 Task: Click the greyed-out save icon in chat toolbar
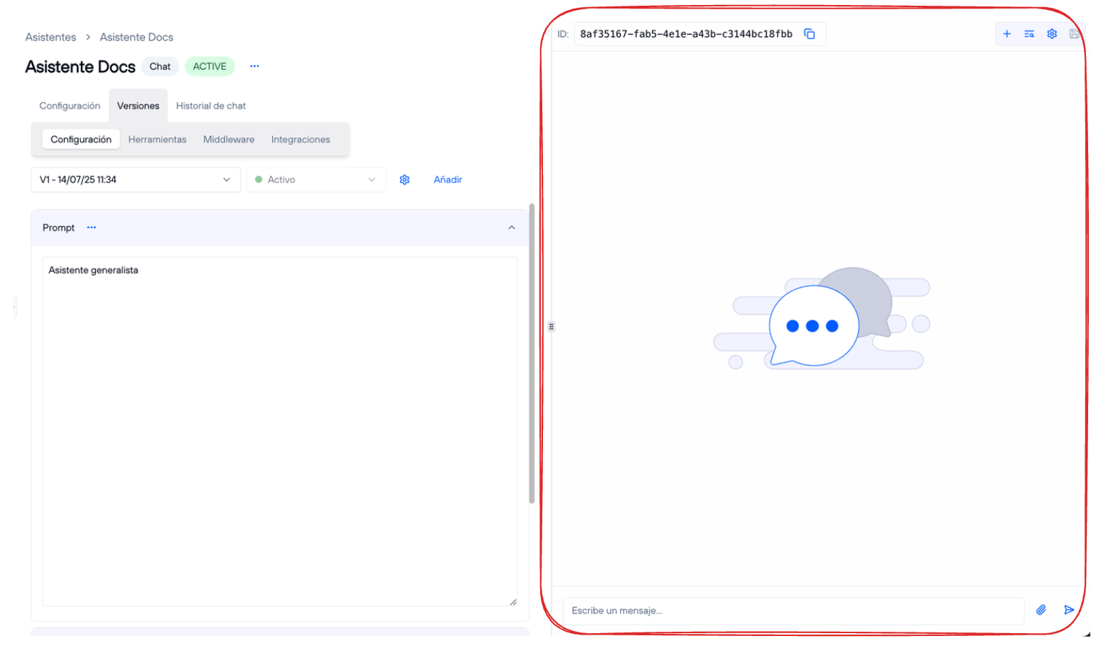1074,34
